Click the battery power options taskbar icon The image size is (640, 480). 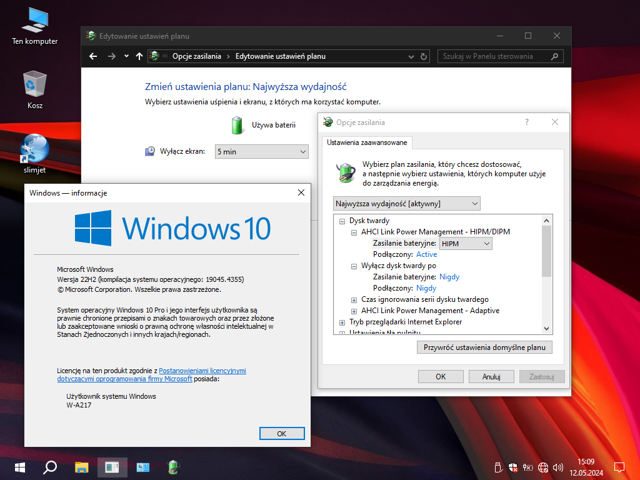tap(174, 467)
